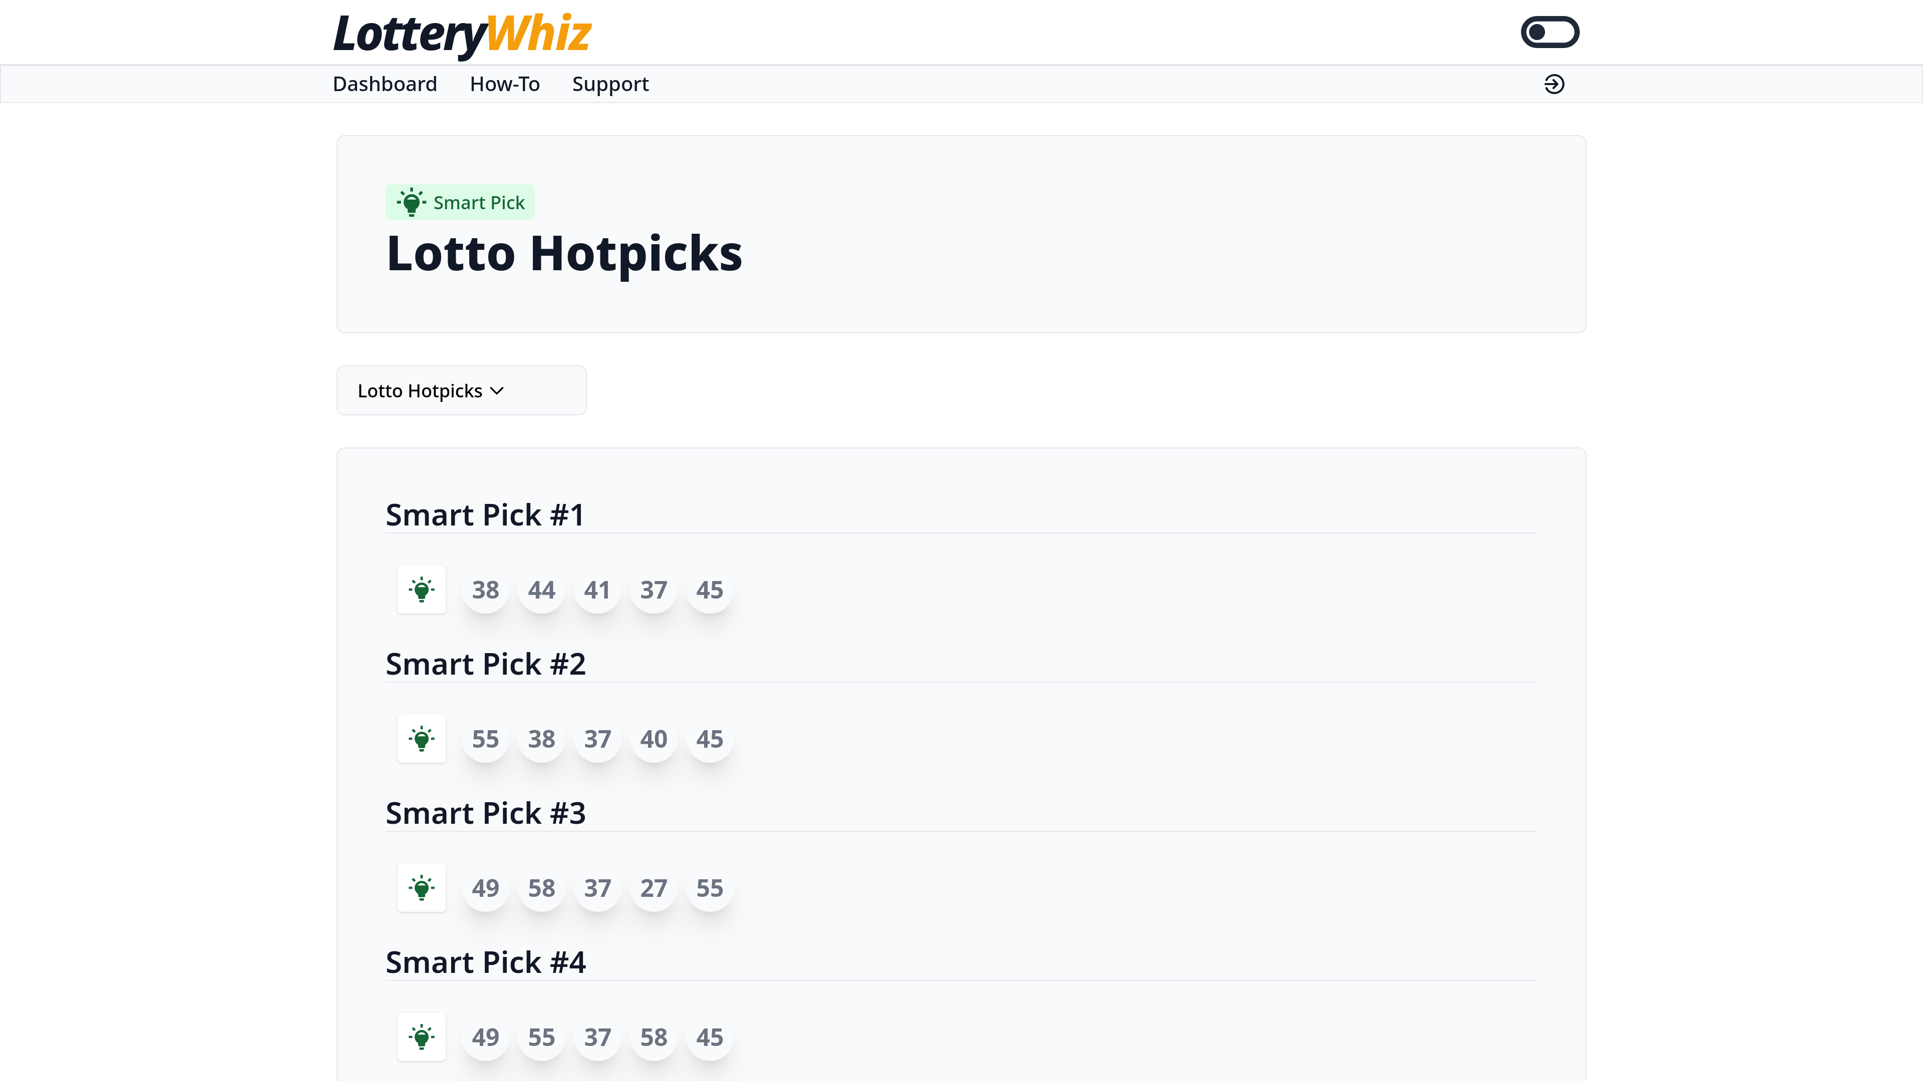The width and height of the screenshot is (1923, 1081).
Task: Click the Lotto Hotpicks page title
Action: (x=564, y=254)
